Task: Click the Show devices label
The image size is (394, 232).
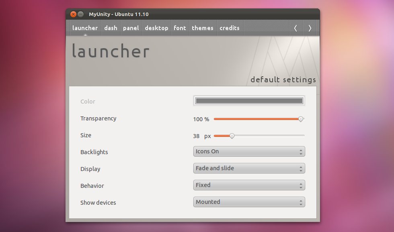Action: point(98,203)
